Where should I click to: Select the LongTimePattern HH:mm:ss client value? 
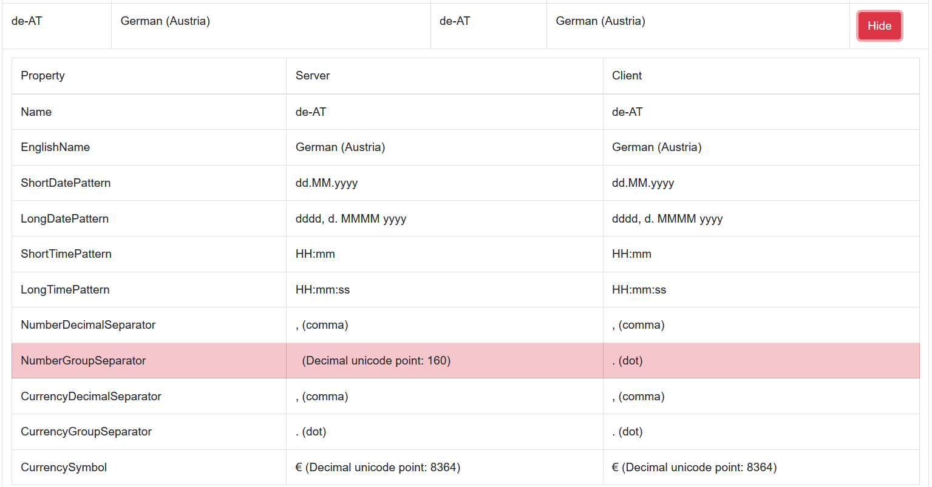tap(638, 289)
